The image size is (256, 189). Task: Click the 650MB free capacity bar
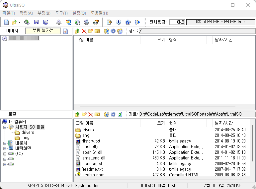[x=220, y=22]
